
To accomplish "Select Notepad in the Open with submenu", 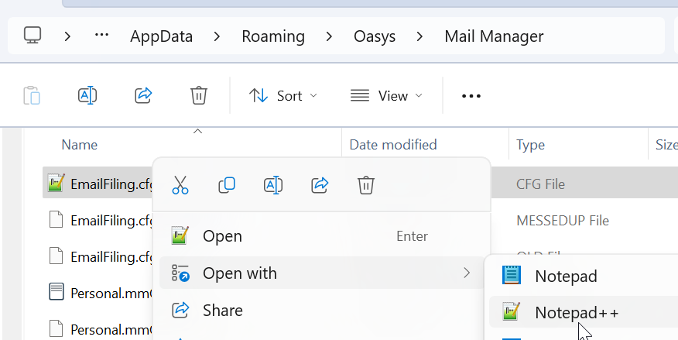I will click(x=565, y=276).
